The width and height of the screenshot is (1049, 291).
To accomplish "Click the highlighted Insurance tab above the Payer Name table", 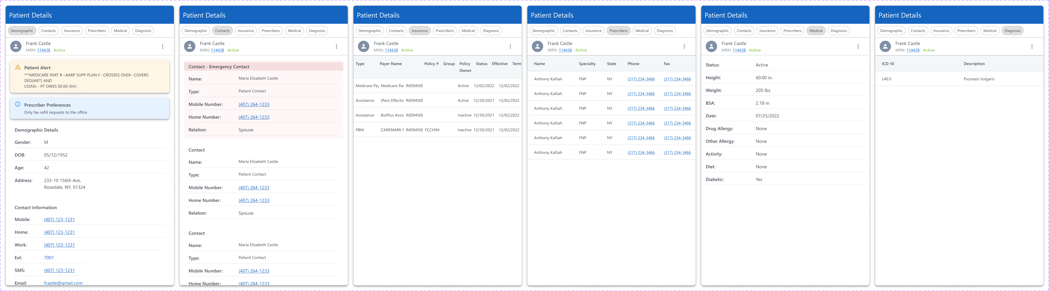I will pos(419,31).
